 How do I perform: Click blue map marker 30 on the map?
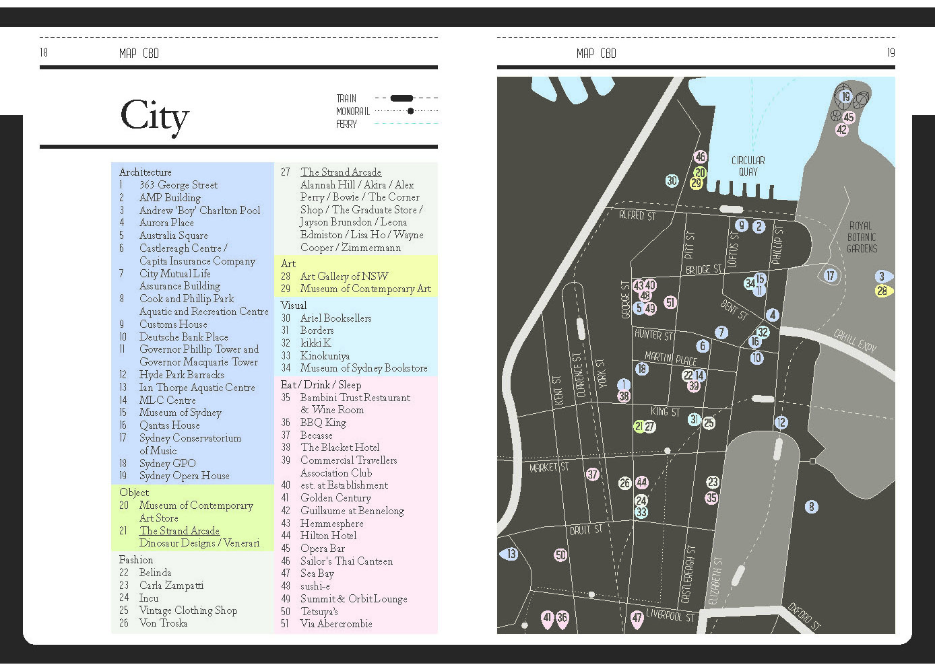tap(672, 180)
